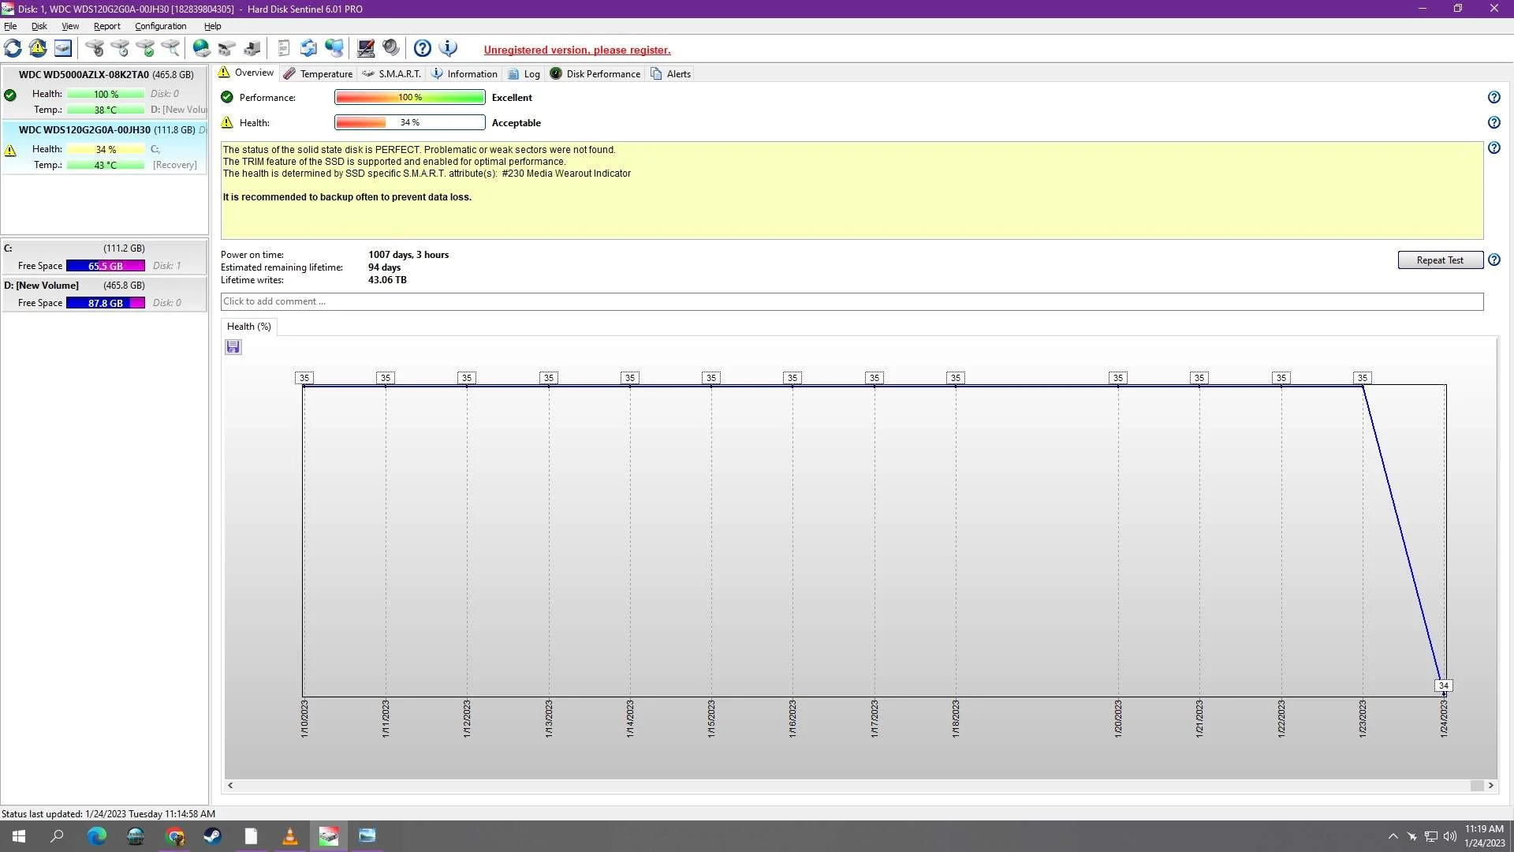Select the WDC WD5000AZLX-08K2TA0 disk entry
The height and width of the screenshot is (852, 1514).
coord(105,92)
